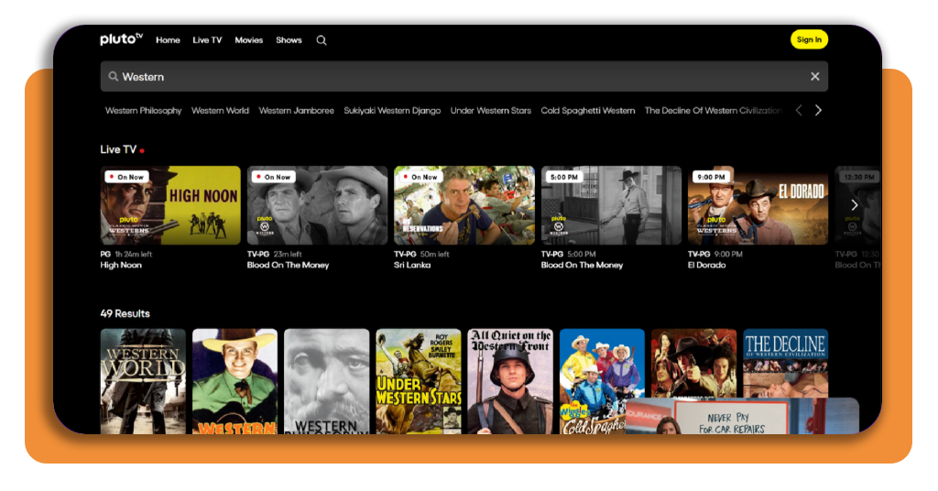This screenshot has height=491, width=938.
Task: Open the Live TV menu item
Action: click(x=207, y=40)
